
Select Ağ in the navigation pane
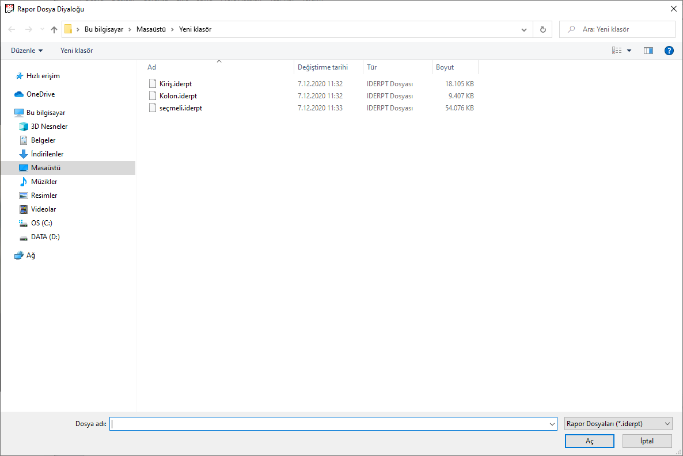[31, 255]
